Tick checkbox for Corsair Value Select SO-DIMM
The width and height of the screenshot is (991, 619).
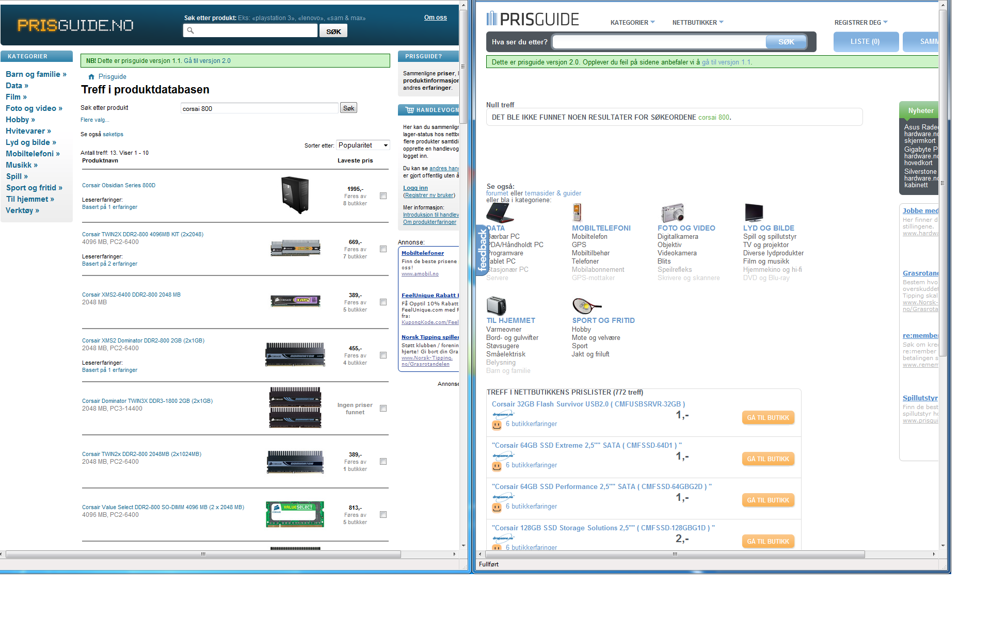coord(383,515)
